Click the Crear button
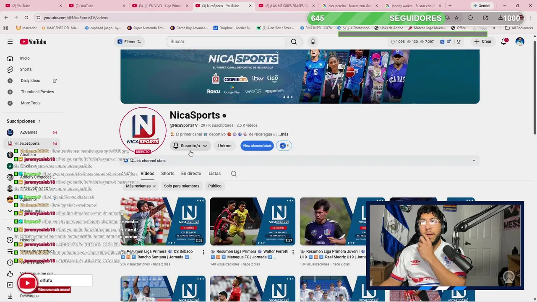Screen dimensions: 537x302 (482, 42)
